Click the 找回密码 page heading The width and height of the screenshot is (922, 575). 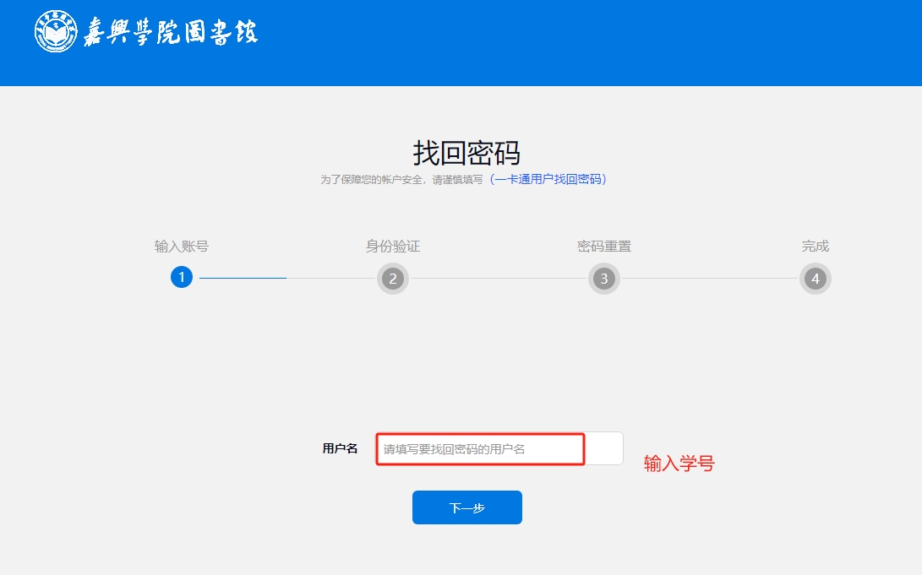(x=466, y=153)
